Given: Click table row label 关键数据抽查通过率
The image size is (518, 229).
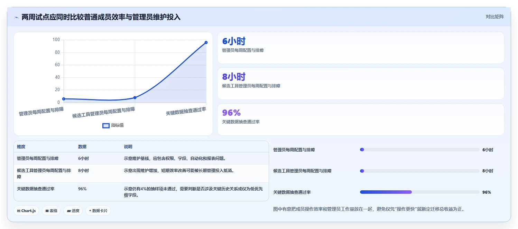Looking at the screenshot, I should coord(36,189).
